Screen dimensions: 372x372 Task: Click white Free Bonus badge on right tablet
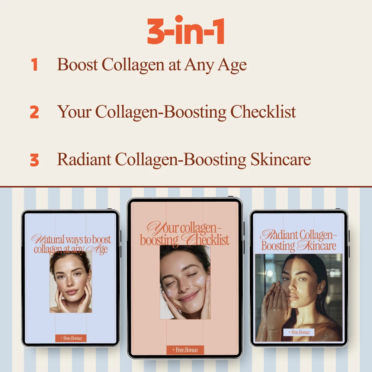pos(299,332)
